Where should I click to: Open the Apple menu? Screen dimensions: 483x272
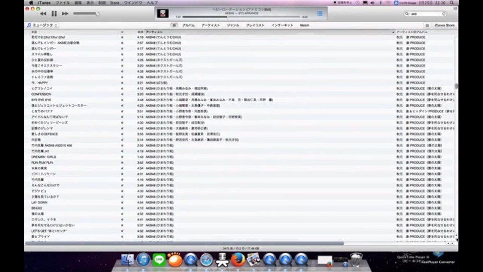[x=31, y=3]
